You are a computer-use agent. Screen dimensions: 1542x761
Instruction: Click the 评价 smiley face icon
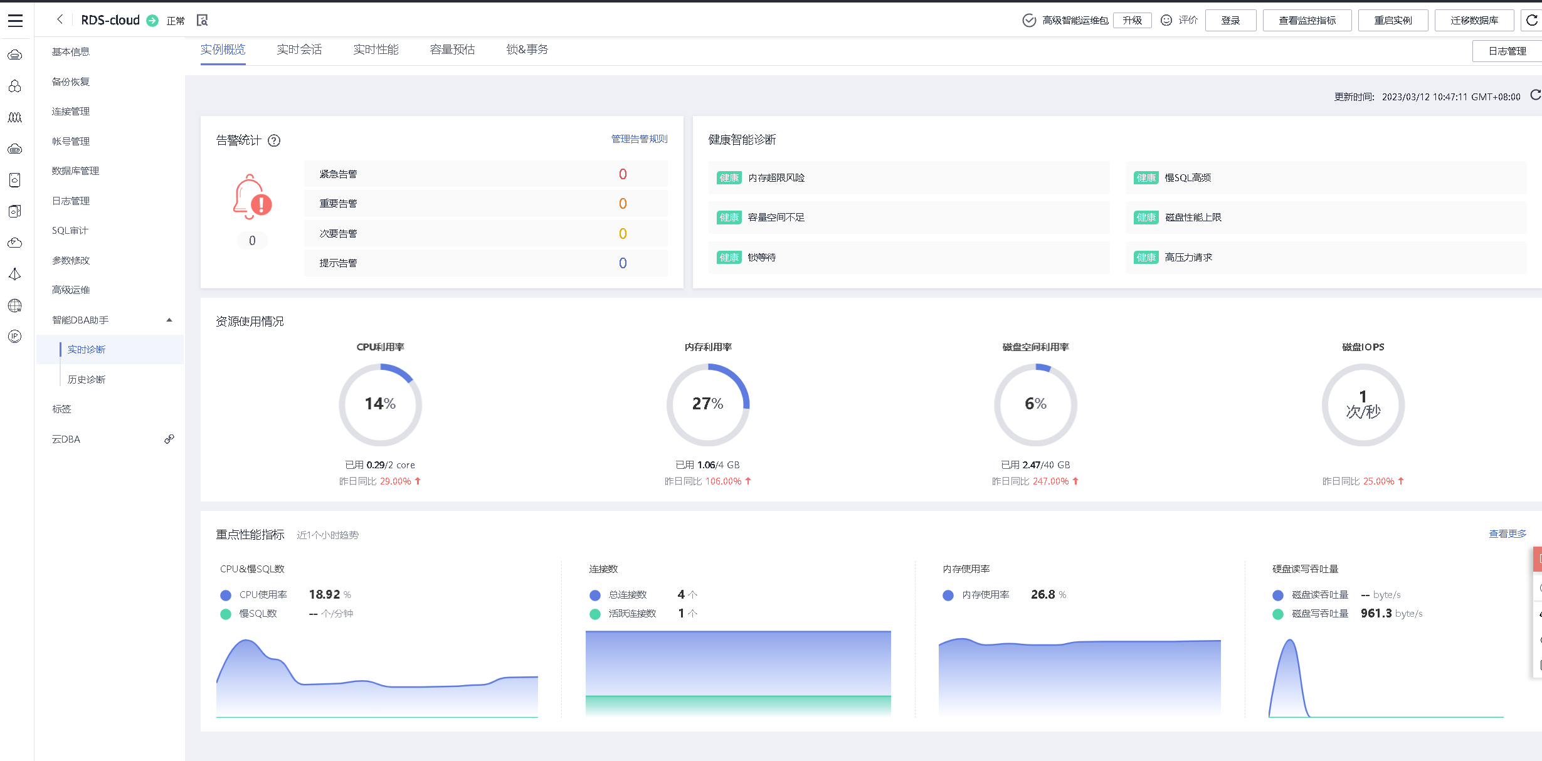(x=1166, y=20)
